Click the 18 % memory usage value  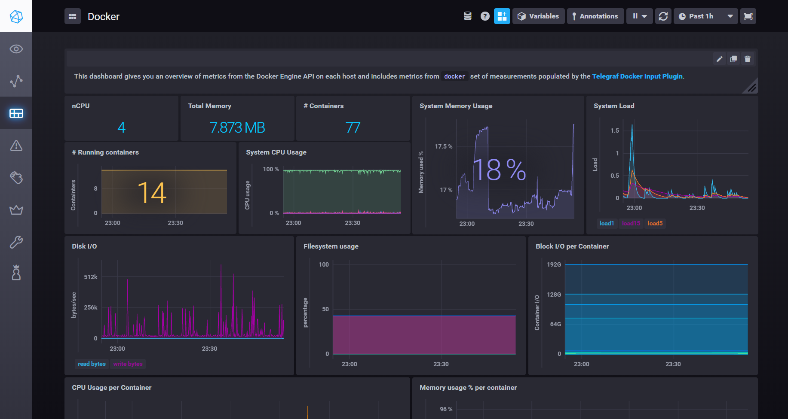500,170
